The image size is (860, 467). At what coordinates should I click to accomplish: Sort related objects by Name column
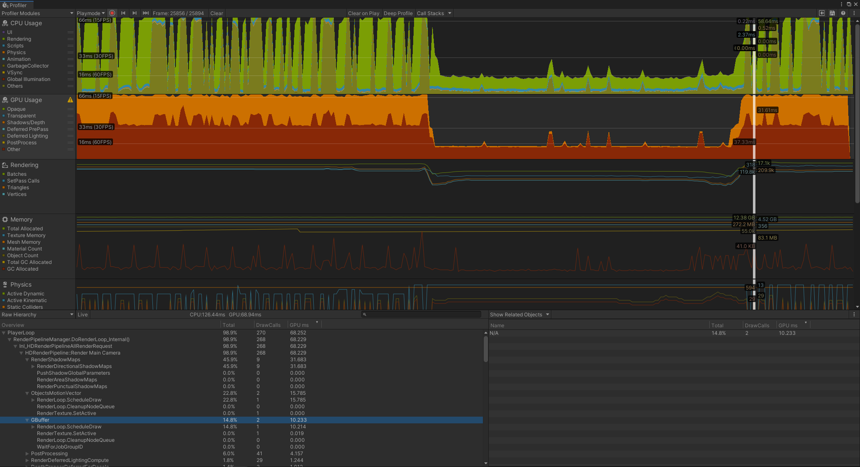(x=599, y=325)
